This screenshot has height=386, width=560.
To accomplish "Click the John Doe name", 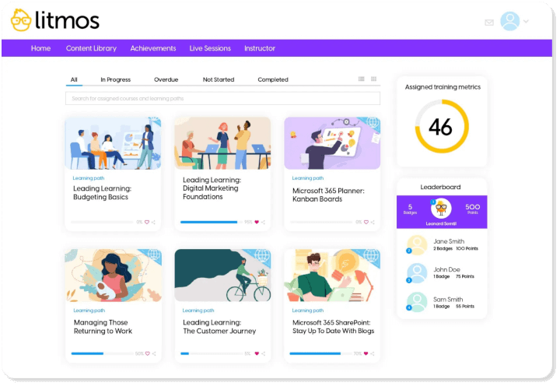I will [x=446, y=269].
